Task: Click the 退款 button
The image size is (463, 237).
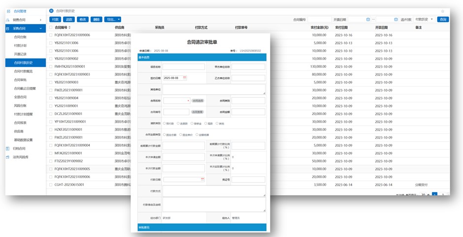Action: [69, 20]
